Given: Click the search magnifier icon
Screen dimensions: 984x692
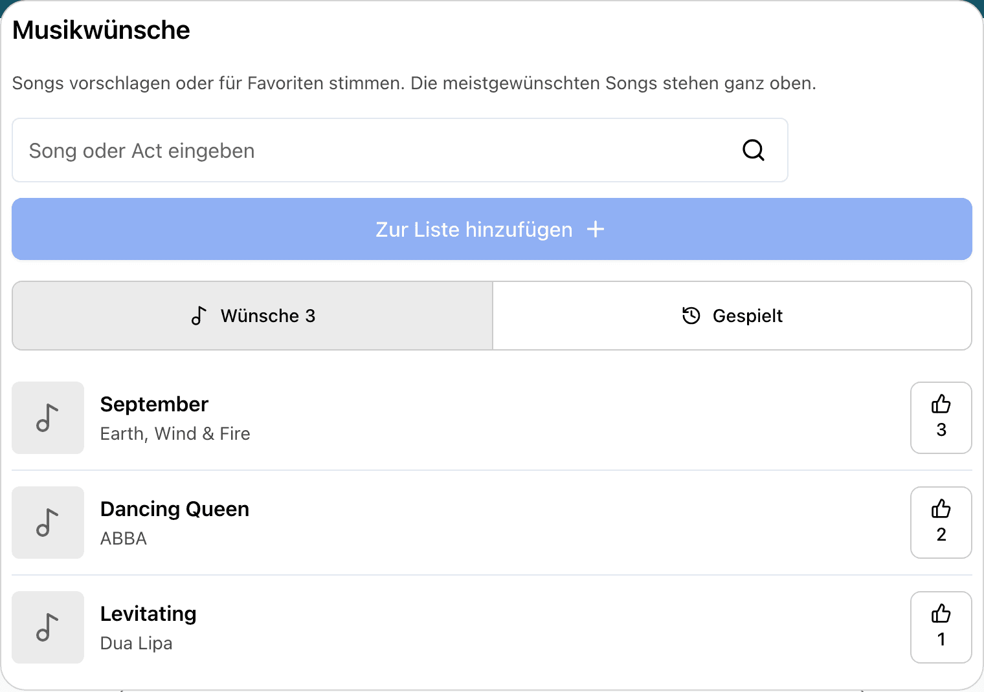Looking at the screenshot, I should (x=753, y=150).
